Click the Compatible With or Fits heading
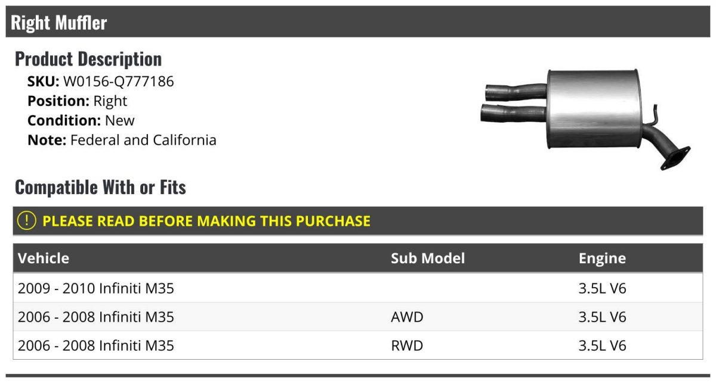 click(x=100, y=188)
